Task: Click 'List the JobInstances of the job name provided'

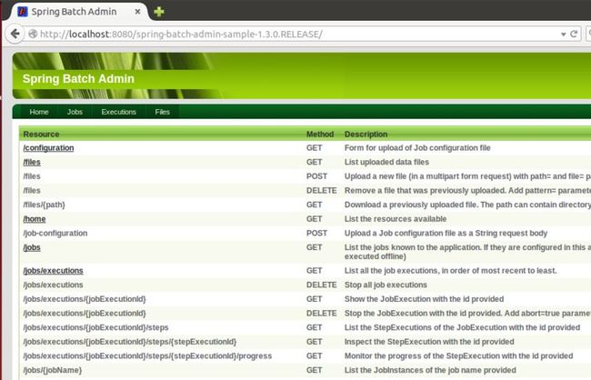Action: click(x=430, y=370)
